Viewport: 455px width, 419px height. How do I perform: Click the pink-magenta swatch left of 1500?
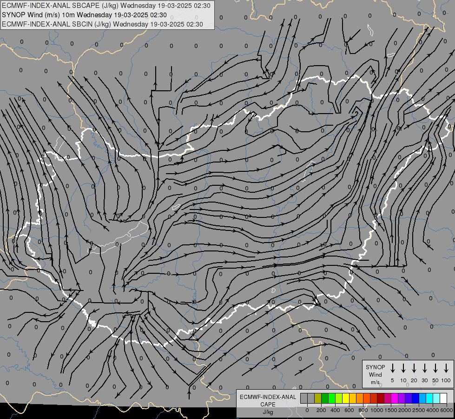pos(388,399)
